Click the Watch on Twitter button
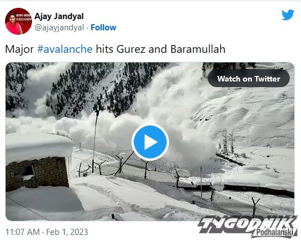Image resolution: width=301 pixels, height=240 pixels. pos(249,79)
